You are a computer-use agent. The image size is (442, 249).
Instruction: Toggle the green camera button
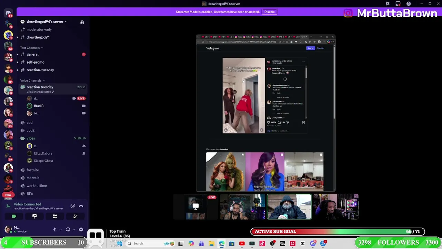(x=14, y=216)
